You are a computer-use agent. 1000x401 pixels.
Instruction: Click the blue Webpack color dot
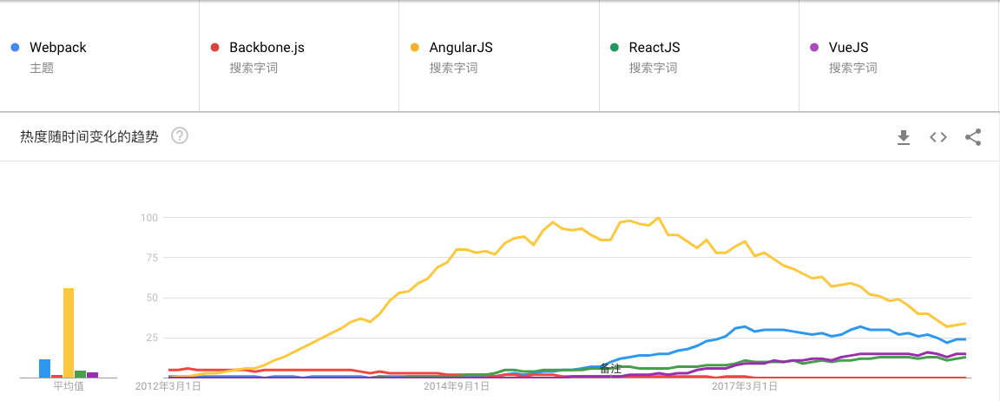coord(15,48)
